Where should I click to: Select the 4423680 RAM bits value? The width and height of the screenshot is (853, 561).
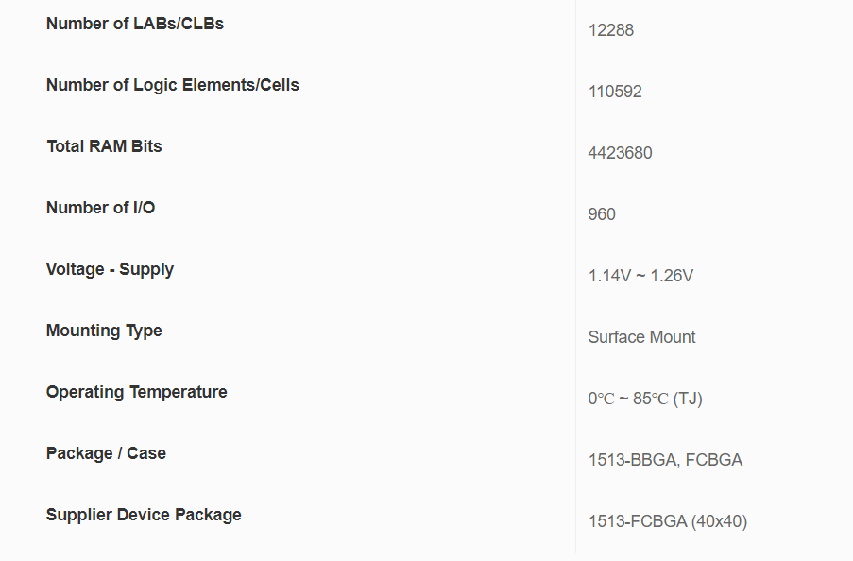coord(620,153)
